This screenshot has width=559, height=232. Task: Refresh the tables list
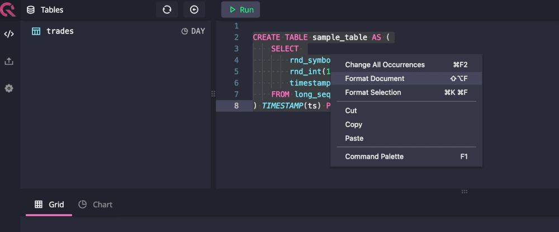pyautogui.click(x=167, y=10)
